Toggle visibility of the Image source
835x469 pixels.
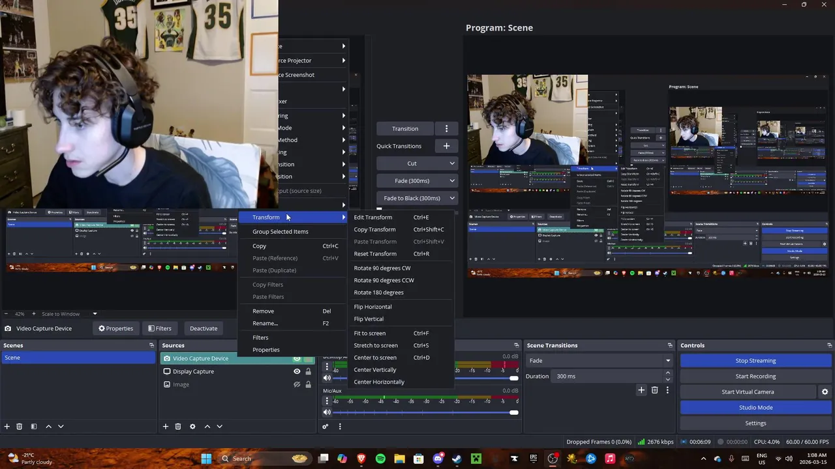coord(297,384)
